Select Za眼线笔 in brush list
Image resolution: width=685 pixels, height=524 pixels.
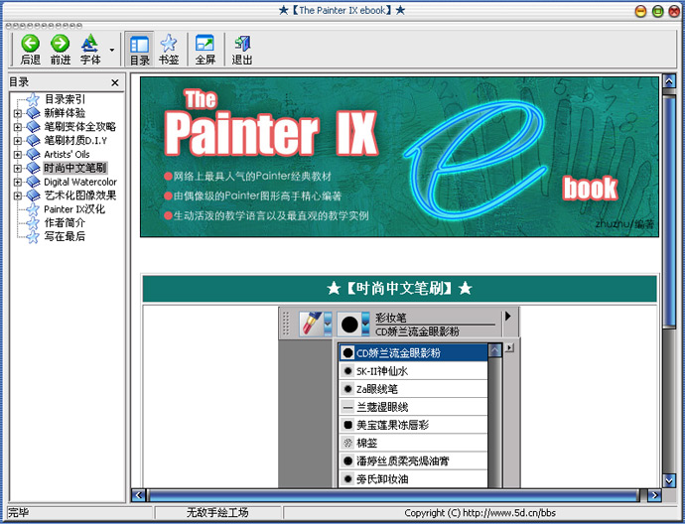click(413, 389)
